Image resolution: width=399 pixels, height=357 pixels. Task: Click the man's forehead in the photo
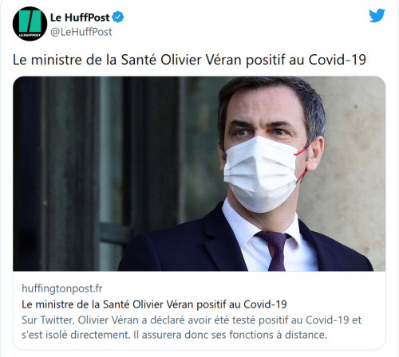[x=263, y=106]
